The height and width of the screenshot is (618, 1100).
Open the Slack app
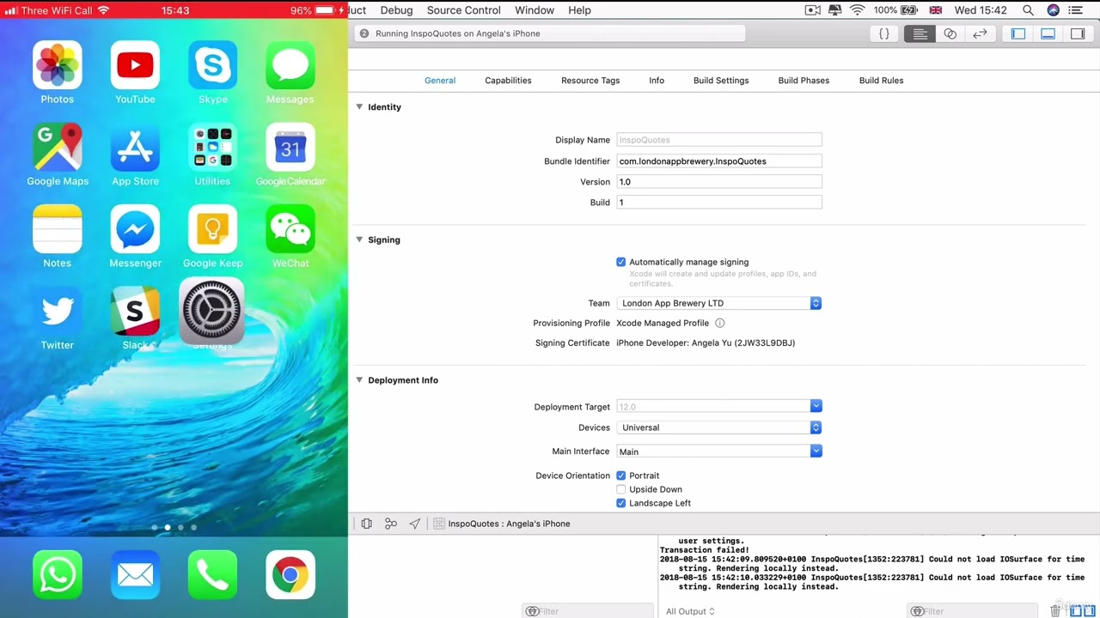click(135, 311)
